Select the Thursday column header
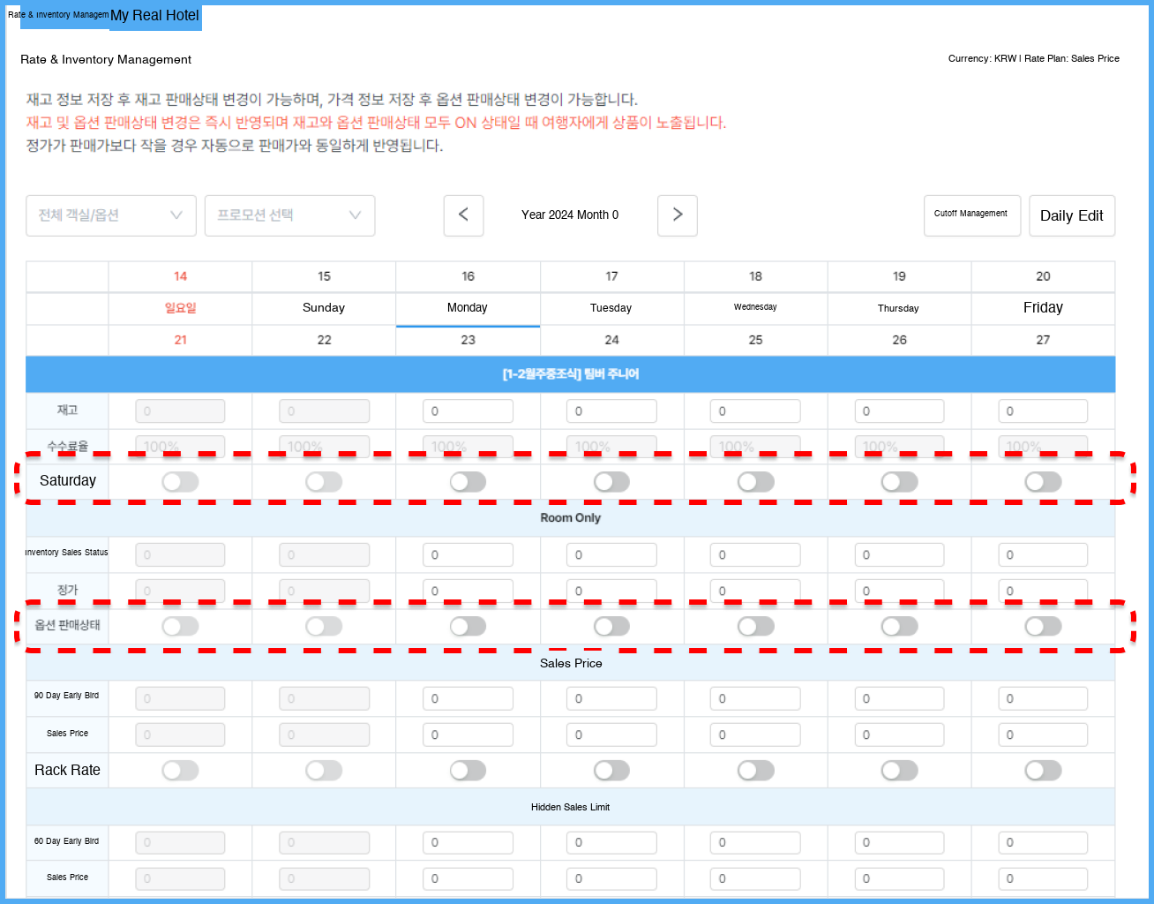Viewport: 1154px width, 904px height. (899, 308)
